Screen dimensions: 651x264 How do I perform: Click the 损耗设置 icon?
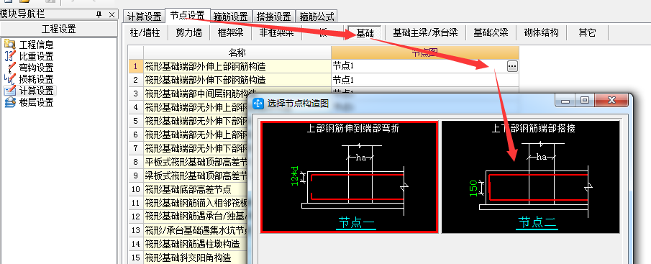coord(10,79)
